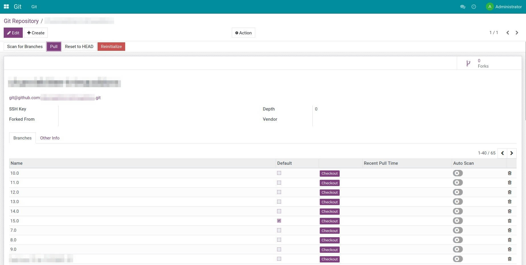Open the conversations chat icon
The image size is (526, 265).
point(463,7)
